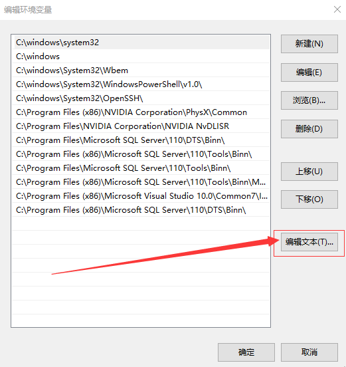Remove selected entry with 删除(D)
Screen dimensions: 346x367
point(309,129)
